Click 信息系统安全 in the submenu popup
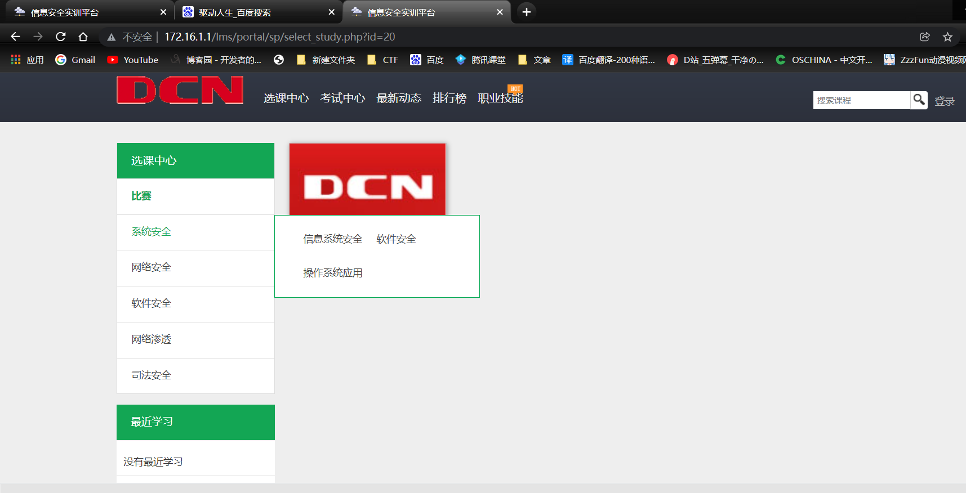966x493 pixels. (333, 239)
